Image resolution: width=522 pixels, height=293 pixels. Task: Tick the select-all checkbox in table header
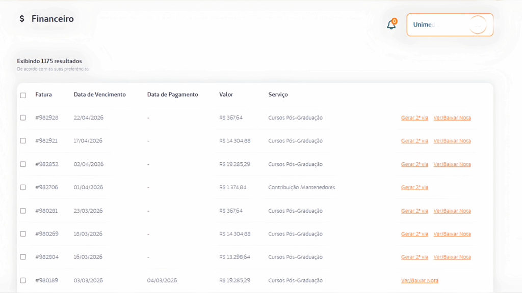23,95
